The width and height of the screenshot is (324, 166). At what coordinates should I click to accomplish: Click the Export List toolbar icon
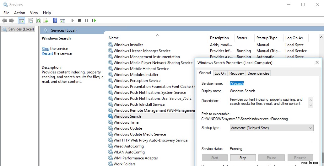pos(46,20)
